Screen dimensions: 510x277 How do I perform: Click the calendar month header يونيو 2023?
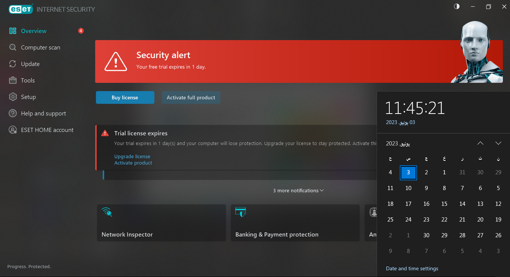pos(398,144)
